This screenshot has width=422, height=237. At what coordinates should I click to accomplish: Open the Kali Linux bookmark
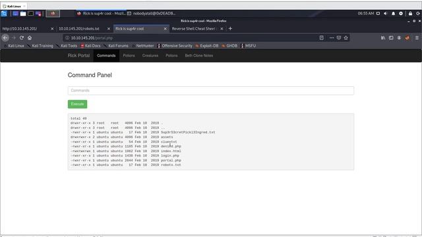click(x=14, y=45)
